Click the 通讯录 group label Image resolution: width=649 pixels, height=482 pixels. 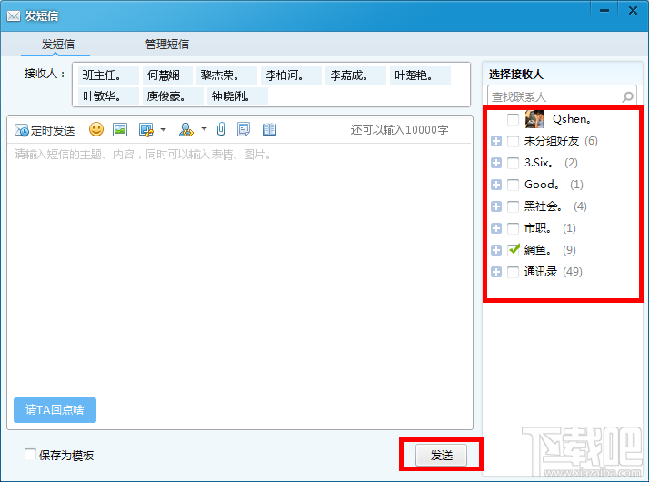point(541,272)
